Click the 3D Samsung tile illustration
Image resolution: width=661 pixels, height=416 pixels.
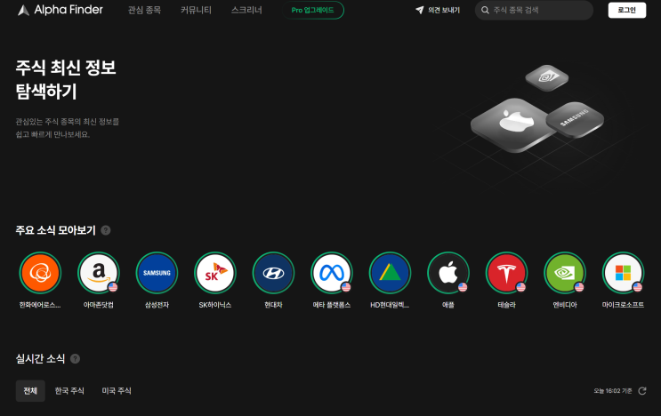click(575, 119)
